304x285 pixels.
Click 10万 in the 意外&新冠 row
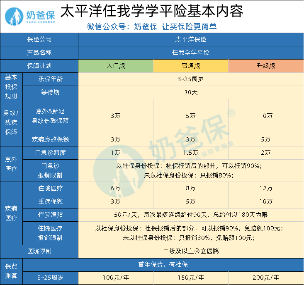265,116
